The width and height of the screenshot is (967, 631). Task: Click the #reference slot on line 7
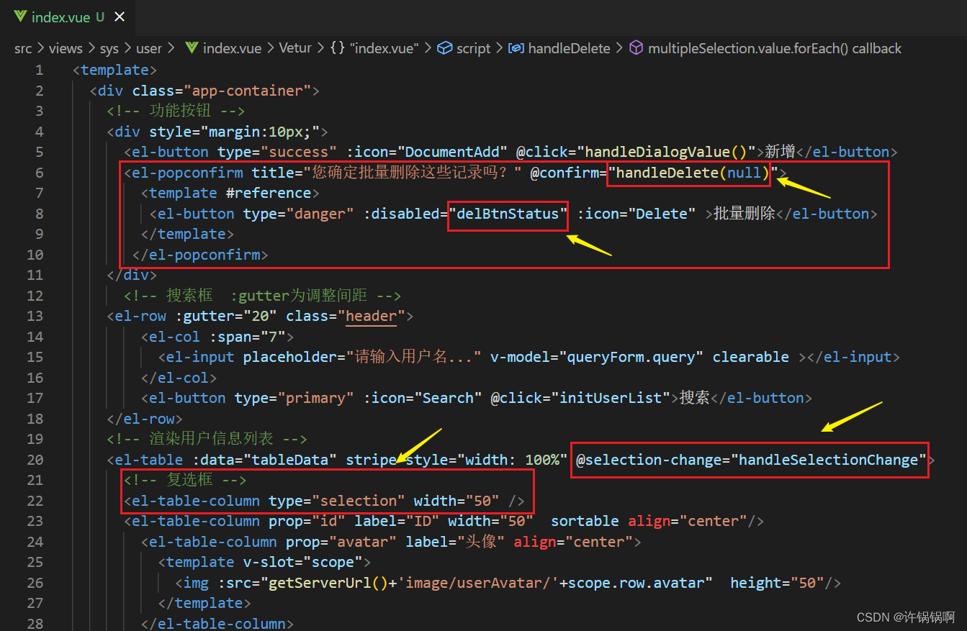point(269,193)
